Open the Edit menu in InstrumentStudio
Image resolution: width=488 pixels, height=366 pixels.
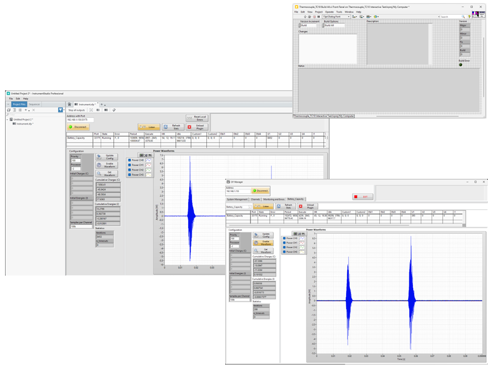coord(18,99)
